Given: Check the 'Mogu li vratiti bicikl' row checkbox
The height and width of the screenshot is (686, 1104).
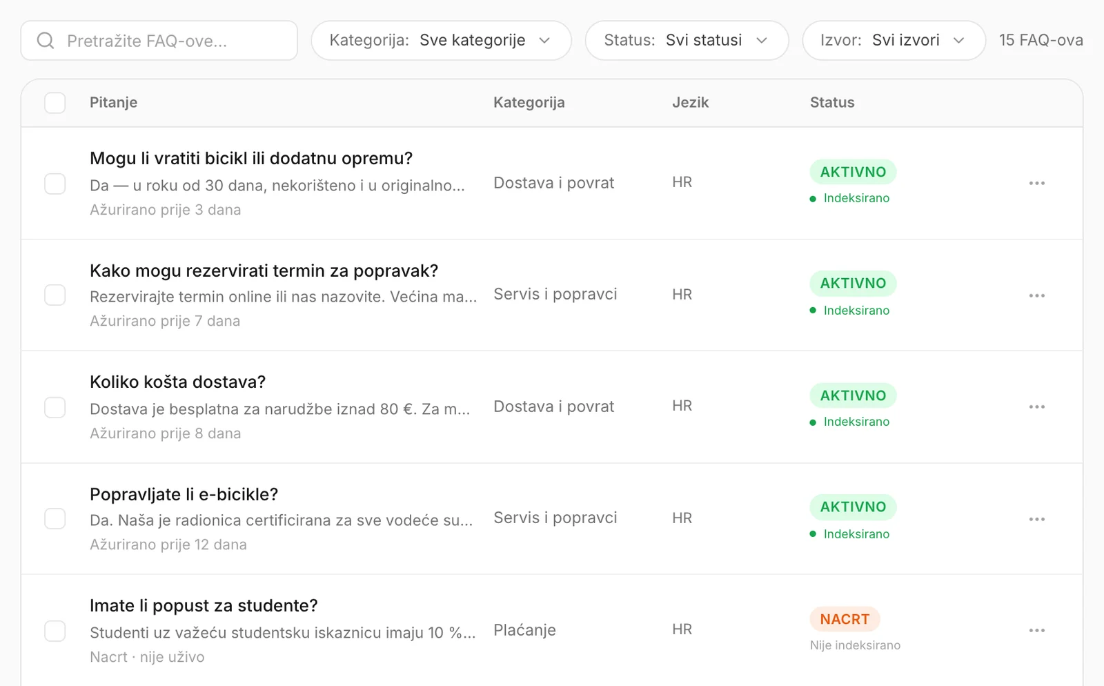Looking at the screenshot, I should [55, 184].
